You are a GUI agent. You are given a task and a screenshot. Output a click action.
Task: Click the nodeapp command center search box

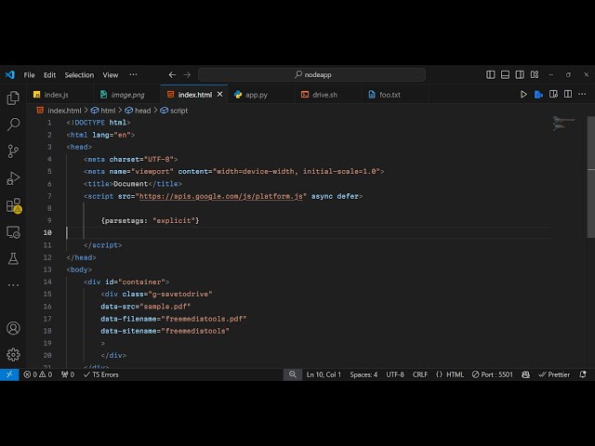click(x=311, y=74)
